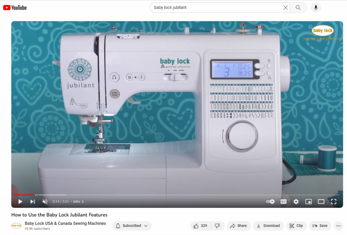Search with voice microphone icon
This screenshot has height=235, width=347.
[316, 8]
